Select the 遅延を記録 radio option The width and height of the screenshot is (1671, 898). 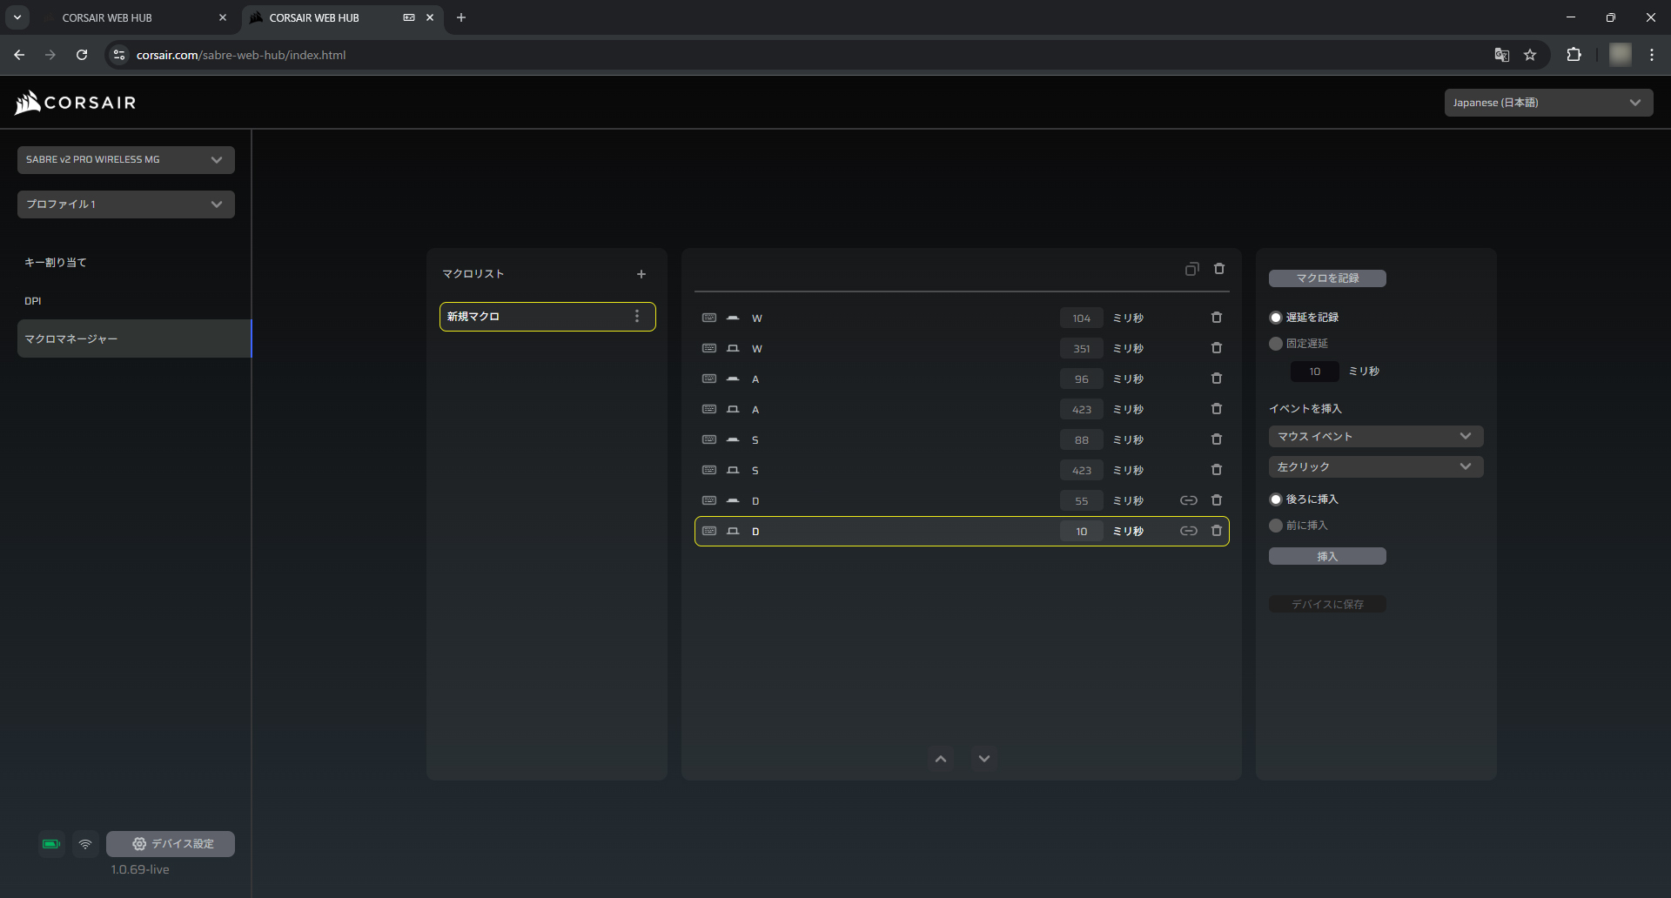(x=1276, y=318)
